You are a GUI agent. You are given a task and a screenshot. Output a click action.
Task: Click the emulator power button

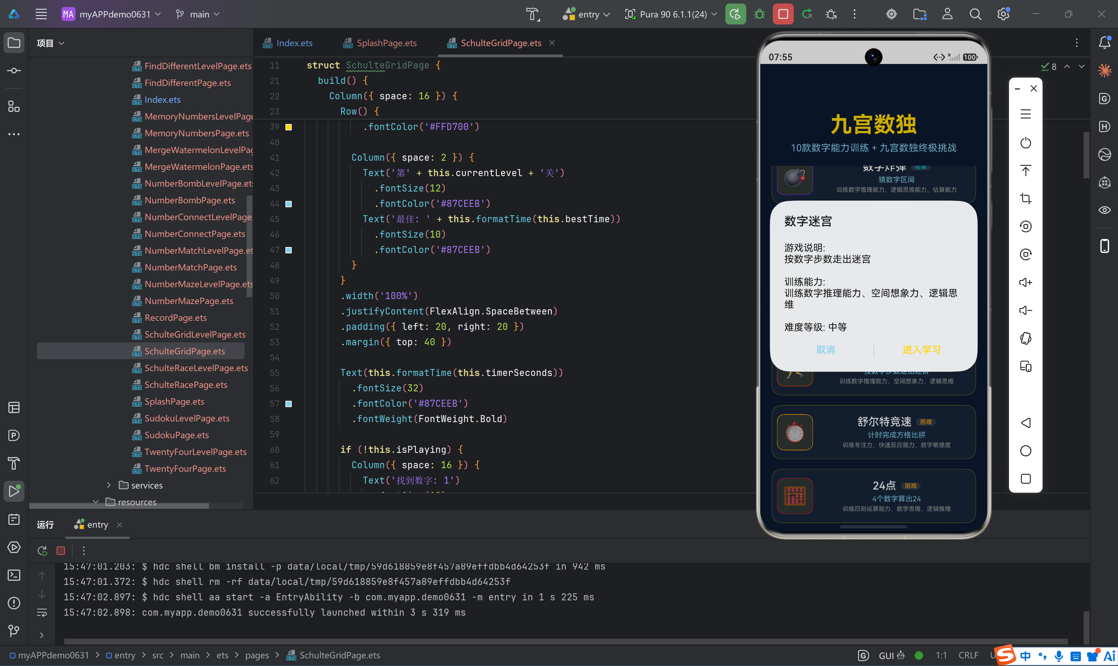point(1025,143)
